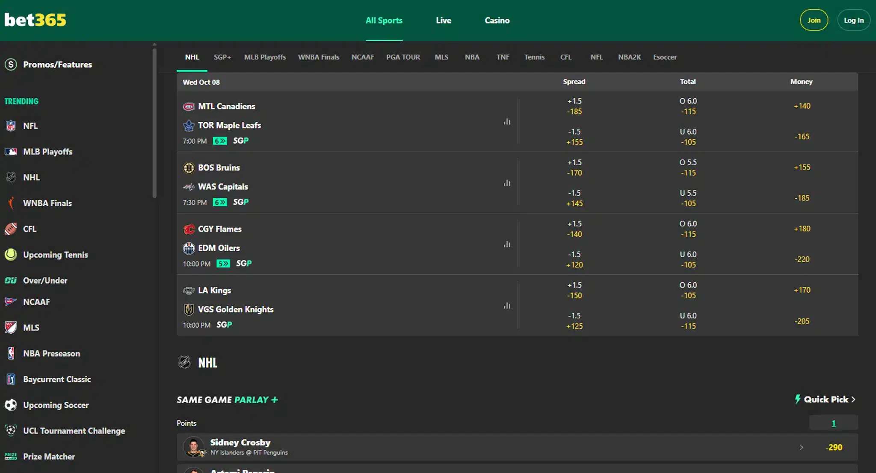Open the Casino top menu
Screen dimensions: 876x473
pos(497,20)
